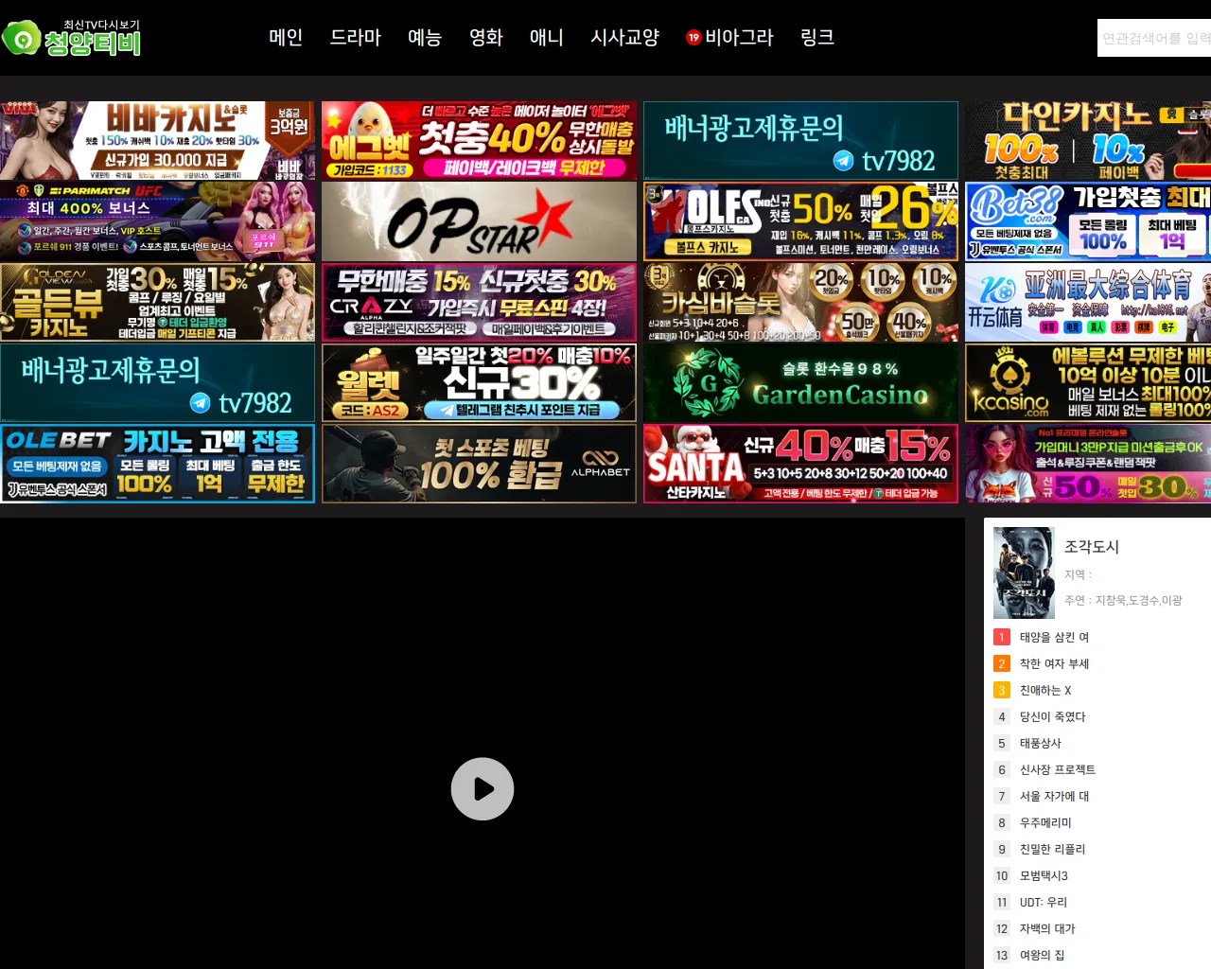Click the 开云体育 banner
The width and height of the screenshot is (1211, 969).
pos(1088,302)
